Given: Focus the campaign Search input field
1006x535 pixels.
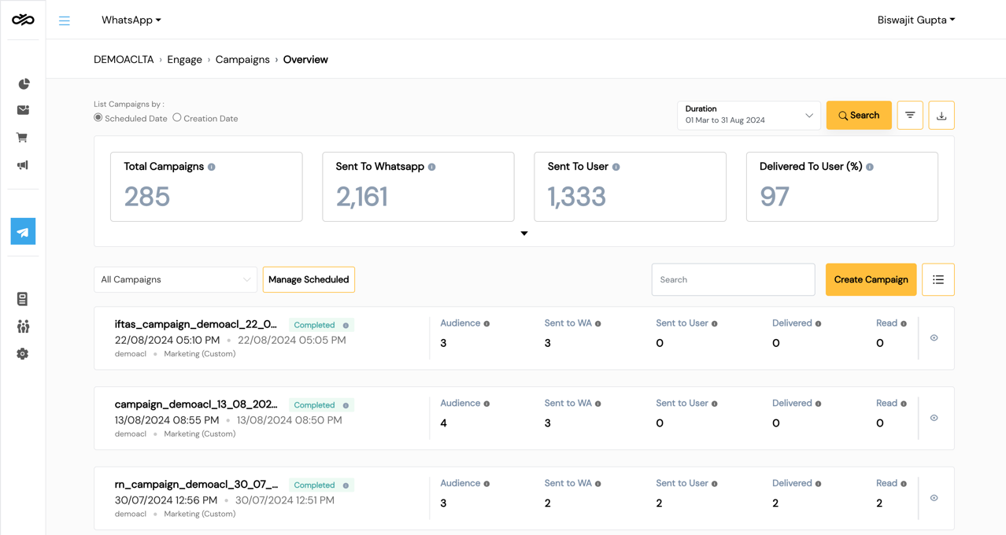Looking at the screenshot, I should 733,279.
